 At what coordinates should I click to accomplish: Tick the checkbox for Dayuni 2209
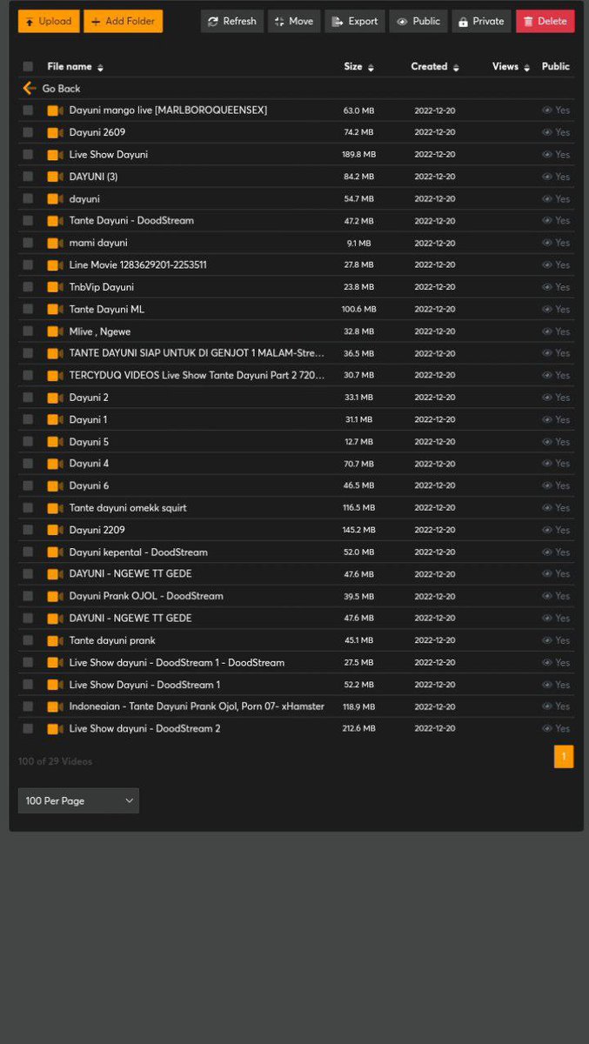28,530
